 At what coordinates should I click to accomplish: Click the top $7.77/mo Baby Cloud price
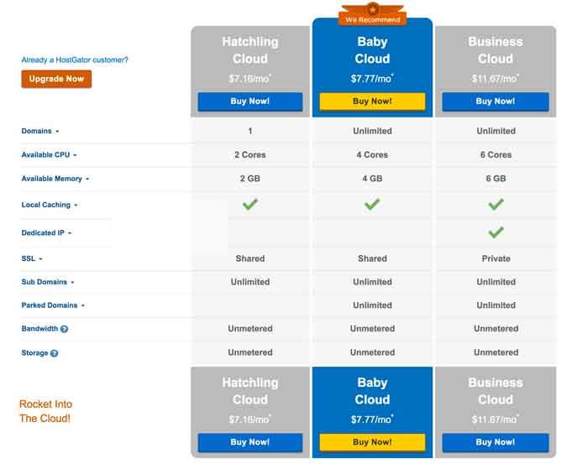[x=372, y=79]
